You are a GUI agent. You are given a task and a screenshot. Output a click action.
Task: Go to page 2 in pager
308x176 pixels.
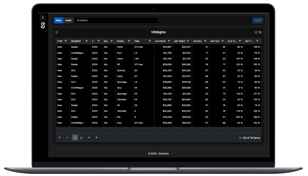(81, 138)
